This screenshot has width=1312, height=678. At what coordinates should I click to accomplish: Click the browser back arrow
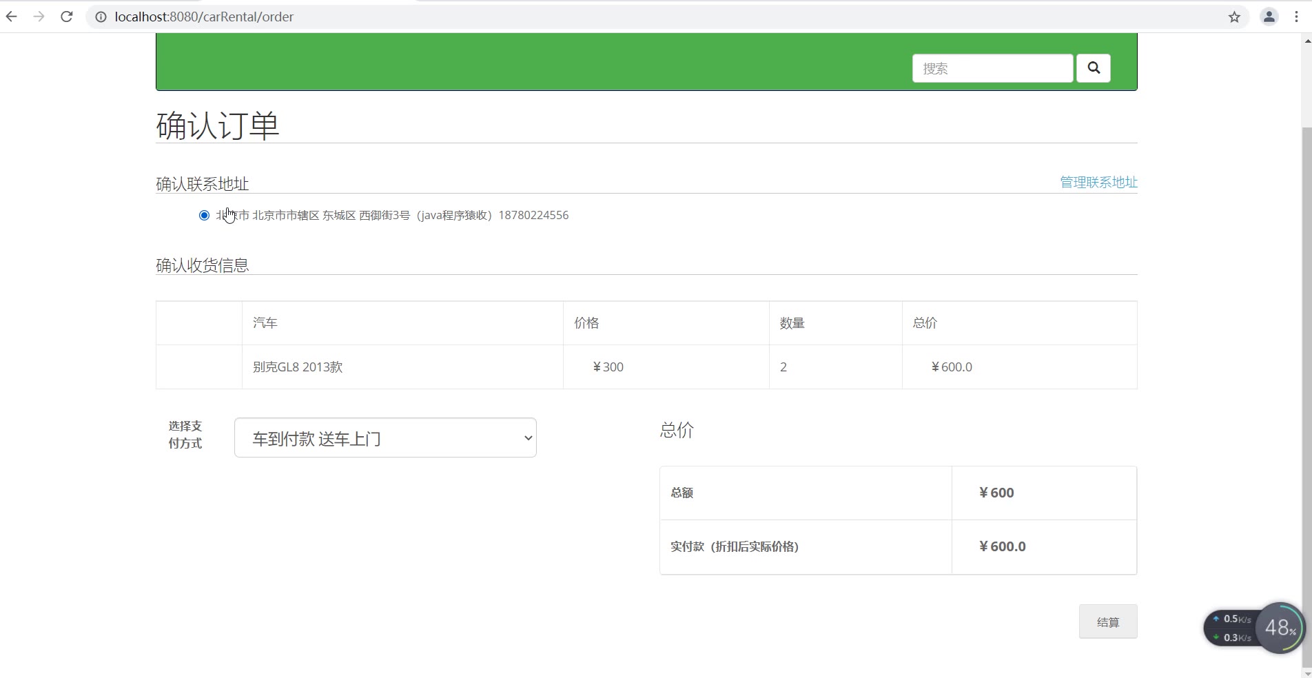[x=11, y=17]
